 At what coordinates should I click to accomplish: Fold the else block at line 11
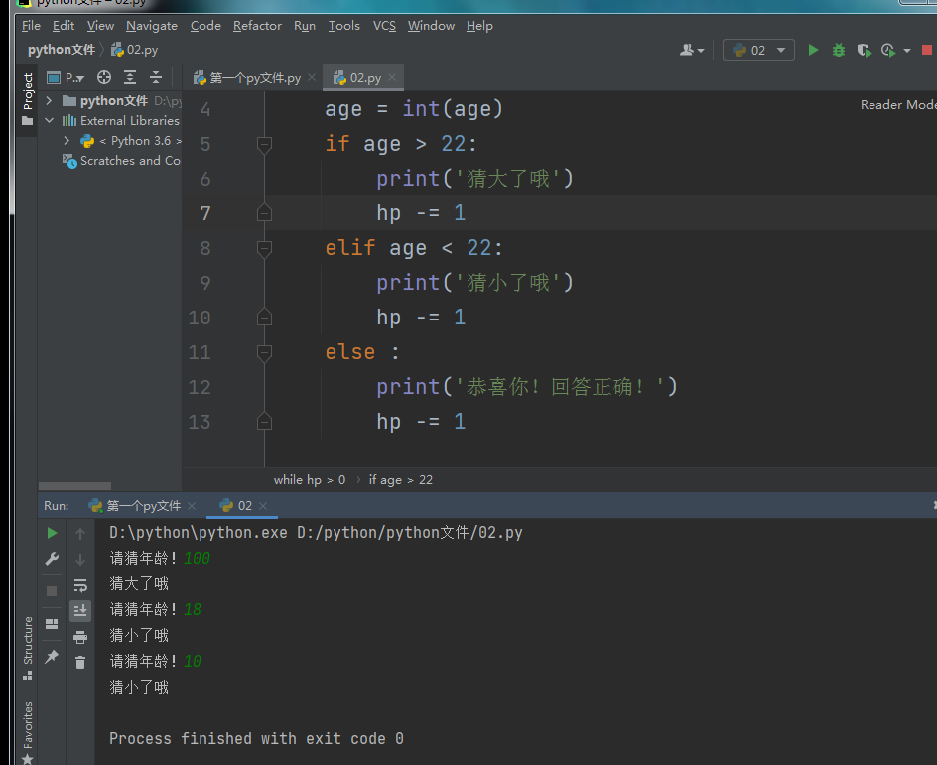coord(264,352)
